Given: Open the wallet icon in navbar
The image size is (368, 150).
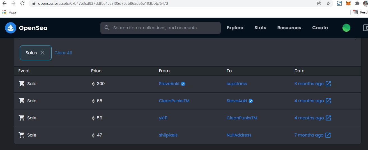Looking at the screenshot, I should tap(365, 28).
